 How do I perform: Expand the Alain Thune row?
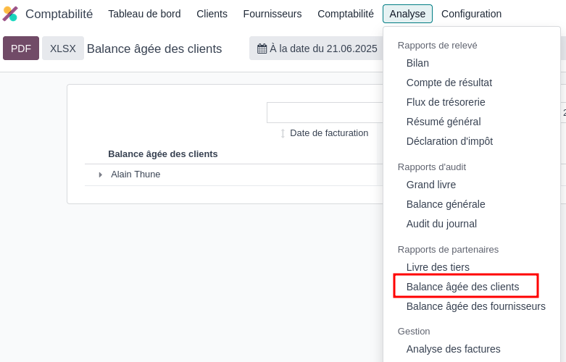point(100,174)
